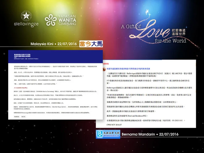Click the red subheading in Malaysiakini article
The image size is (204, 153).
pyautogui.click(x=21, y=88)
